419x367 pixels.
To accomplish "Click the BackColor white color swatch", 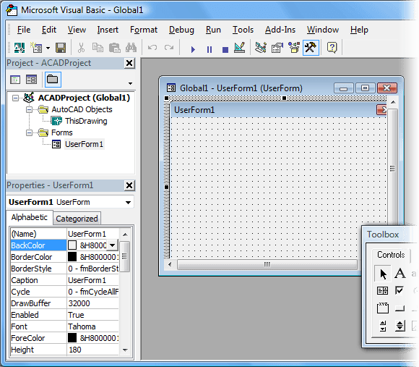I will (x=72, y=245).
